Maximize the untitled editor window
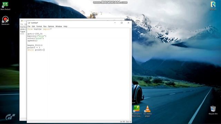 [x=122, y=23]
